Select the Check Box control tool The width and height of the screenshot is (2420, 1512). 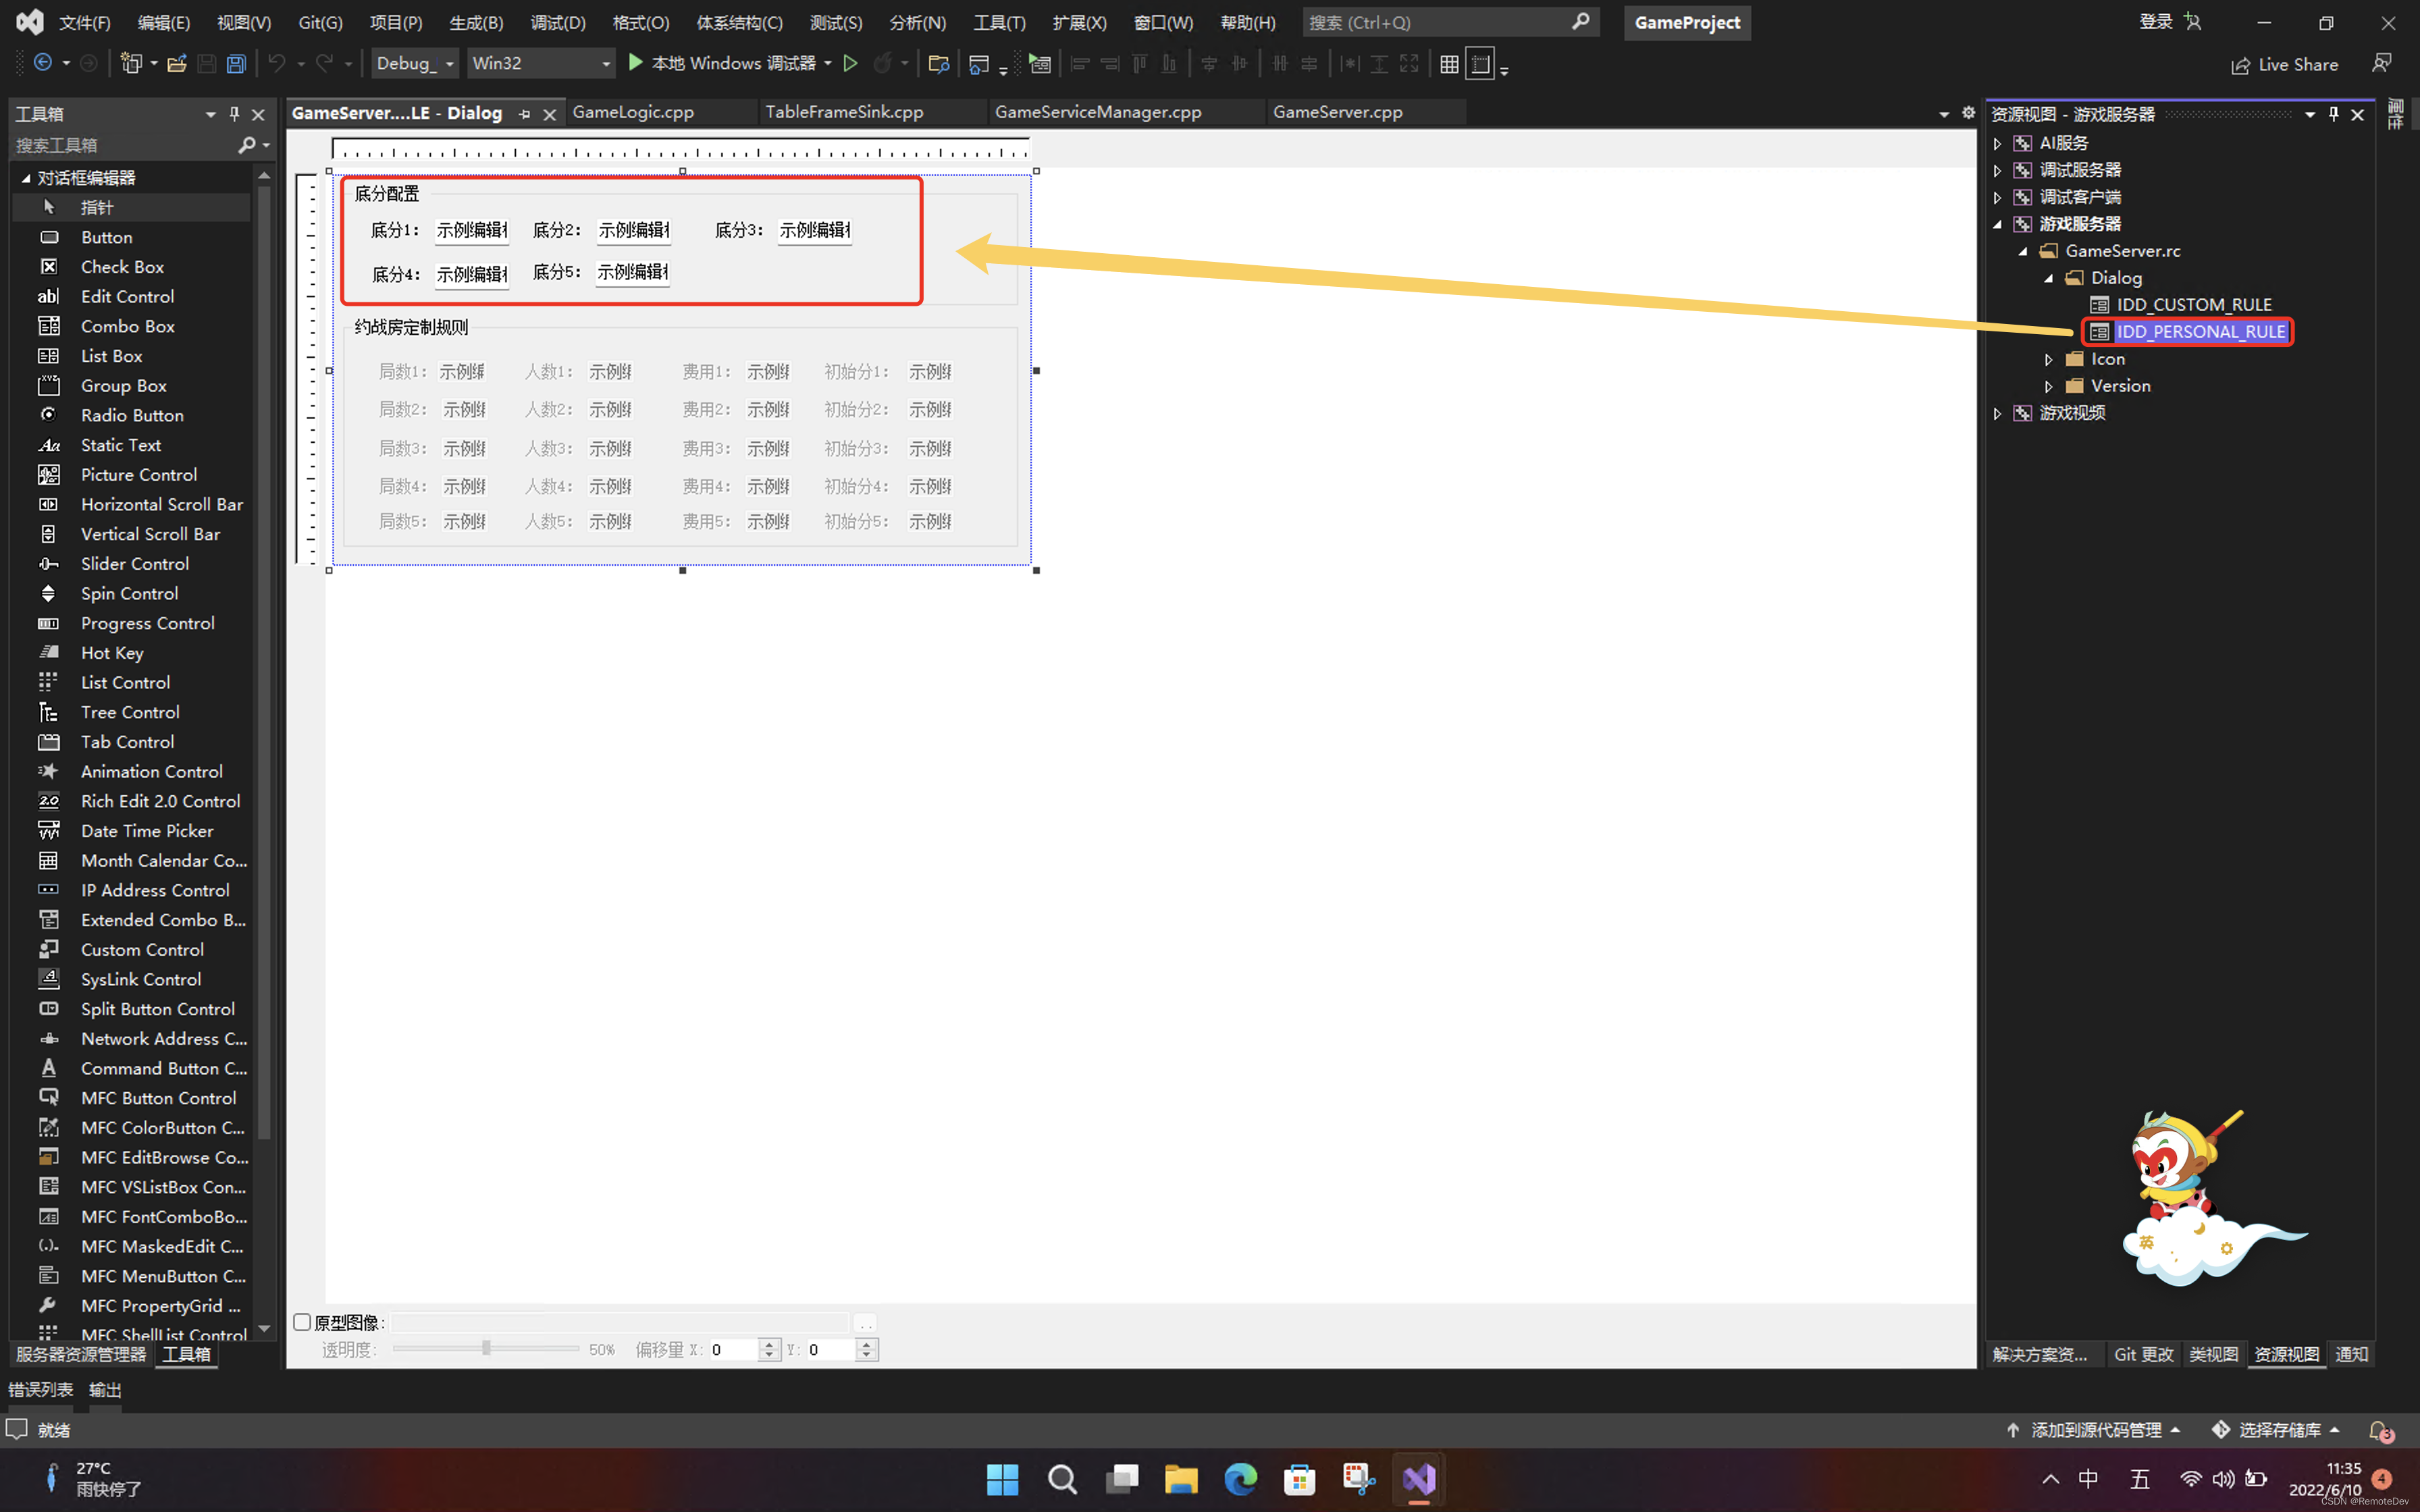122,267
